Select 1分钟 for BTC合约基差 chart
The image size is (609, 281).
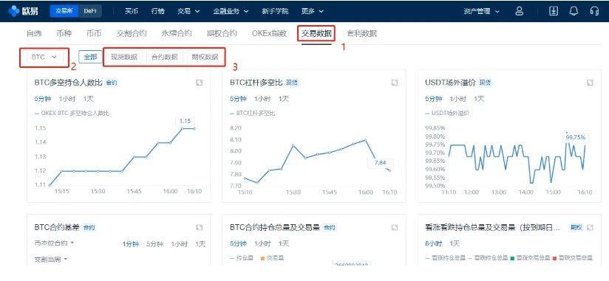coord(131,244)
